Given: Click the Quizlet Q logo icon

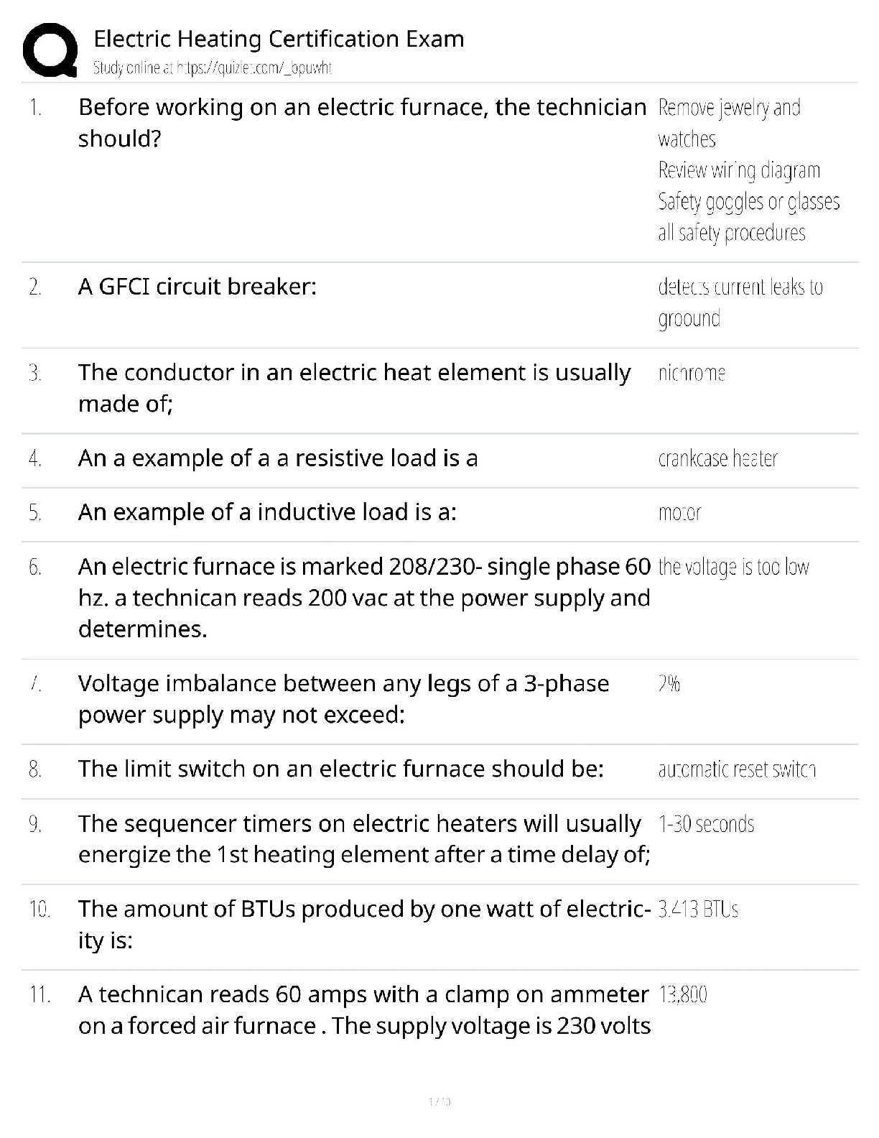Looking at the screenshot, I should coord(50,50).
